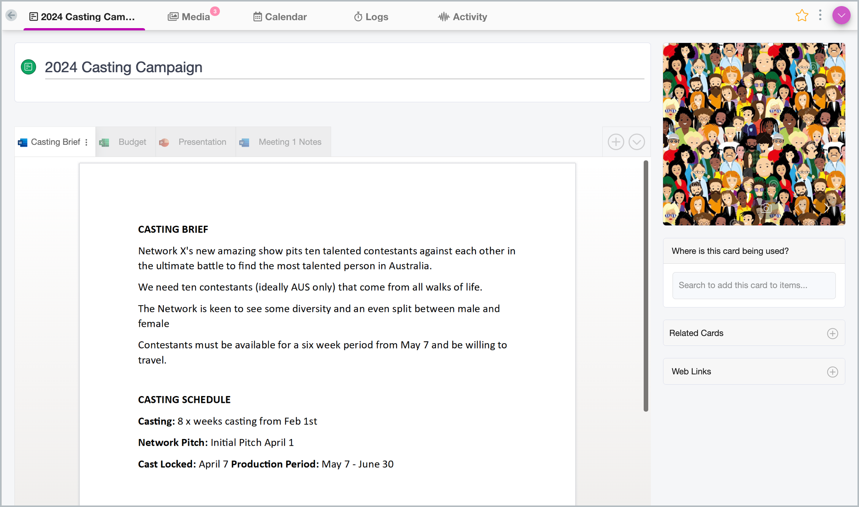This screenshot has height=507, width=859.
Task: Add a related card with plus
Action: [x=832, y=333]
